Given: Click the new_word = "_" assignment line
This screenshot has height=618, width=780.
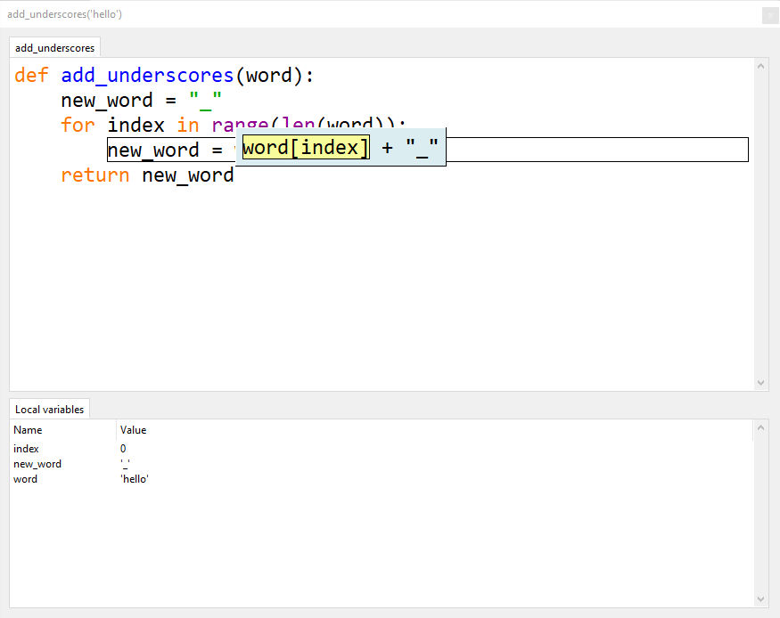Looking at the screenshot, I should pyautogui.click(x=141, y=101).
